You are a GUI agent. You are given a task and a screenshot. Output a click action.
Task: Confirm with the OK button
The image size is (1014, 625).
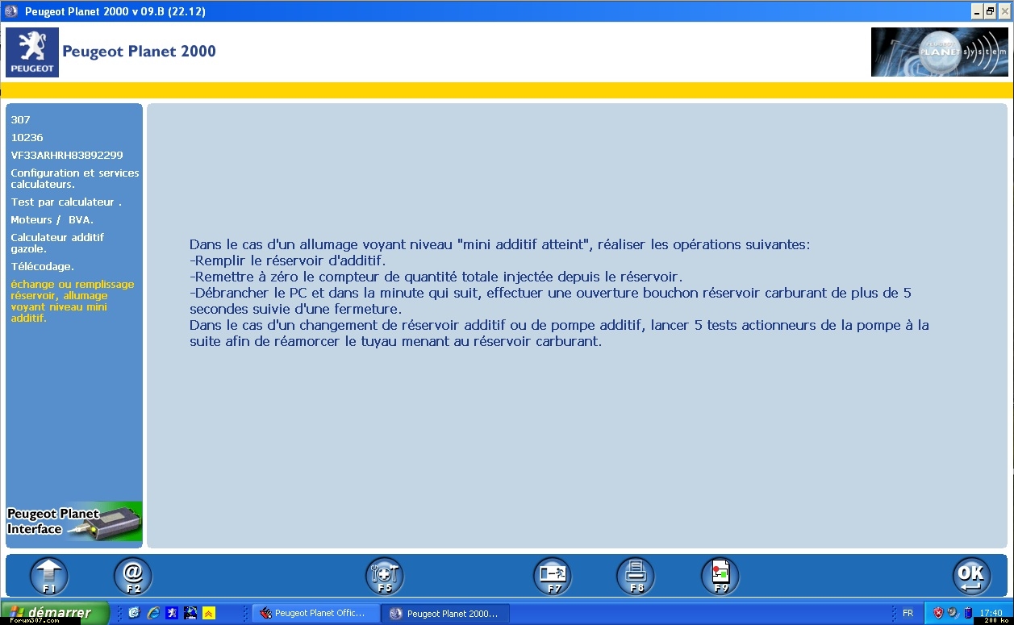(x=972, y=577)
